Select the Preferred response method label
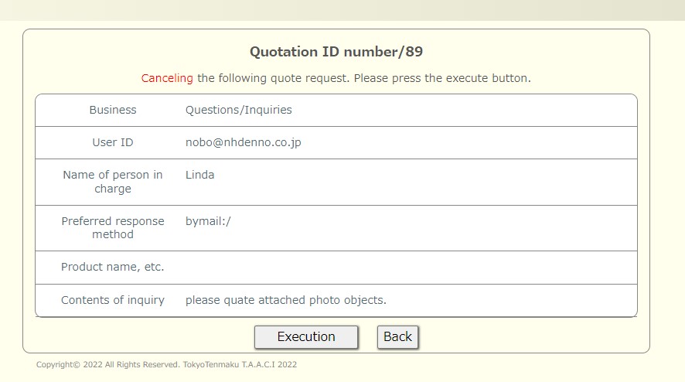Image resolution: width=685 pixels, height=382 pixels. pyautogui.click(x=113, y=227)
